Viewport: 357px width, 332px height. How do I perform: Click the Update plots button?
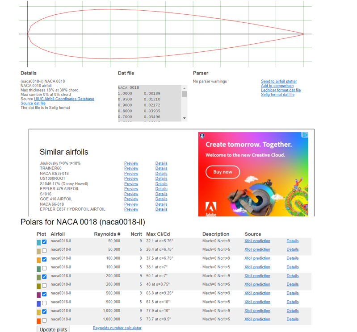(53, 329)
